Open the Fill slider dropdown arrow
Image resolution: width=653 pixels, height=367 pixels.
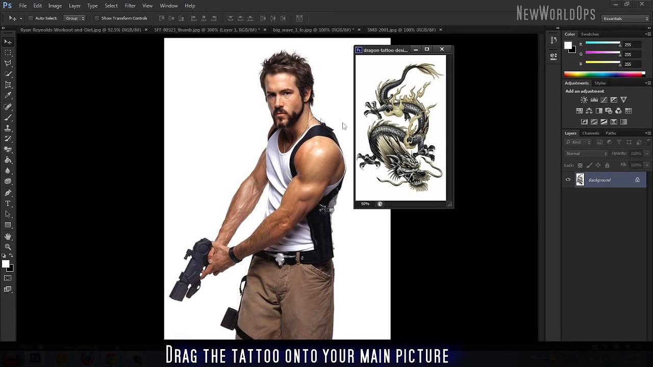point(647,165)
